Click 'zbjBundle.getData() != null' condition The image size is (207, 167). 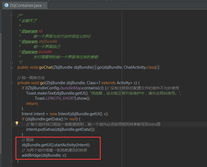coord(51,119)
